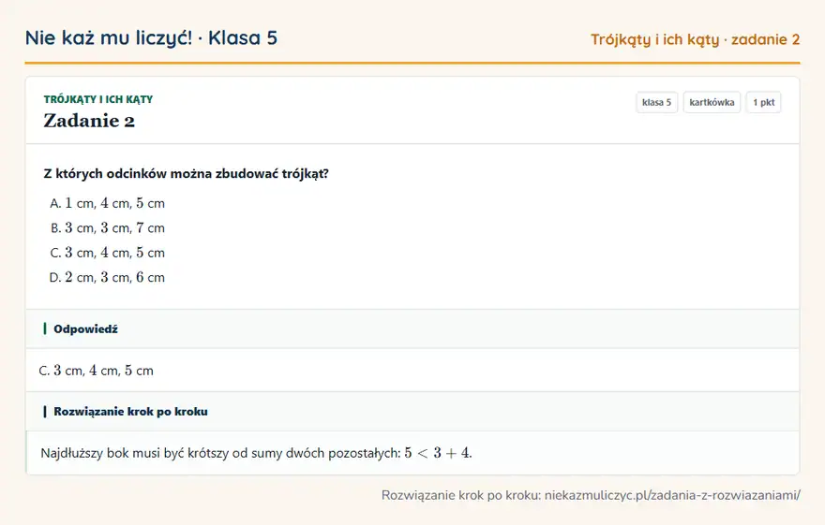Click the 'Zadanie 2' heading
Image resolution: width=825 pixels, height=525 pixels.
89,121
